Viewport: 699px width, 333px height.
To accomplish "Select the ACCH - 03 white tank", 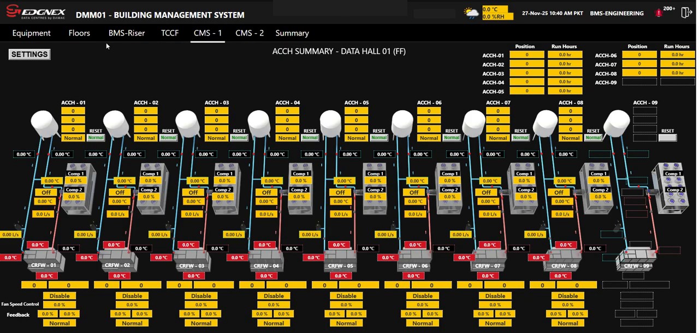I will 187,124.
